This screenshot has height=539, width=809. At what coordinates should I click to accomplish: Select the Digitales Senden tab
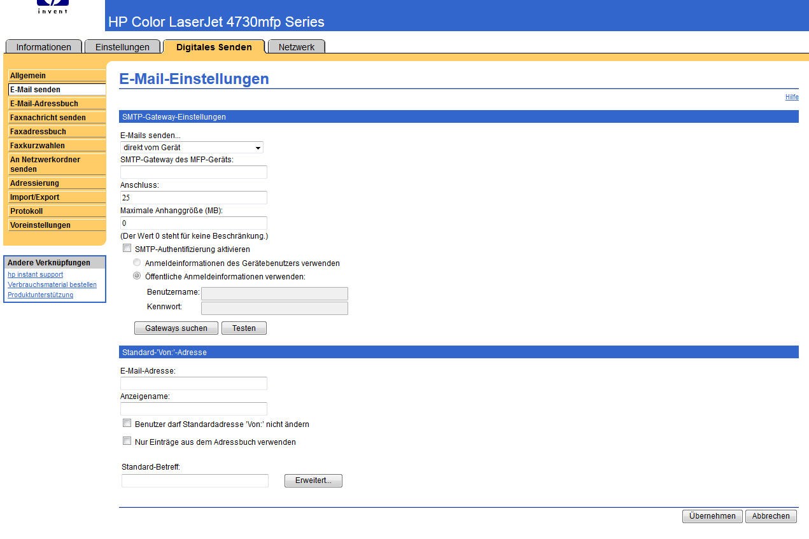[x=214, y=47]
